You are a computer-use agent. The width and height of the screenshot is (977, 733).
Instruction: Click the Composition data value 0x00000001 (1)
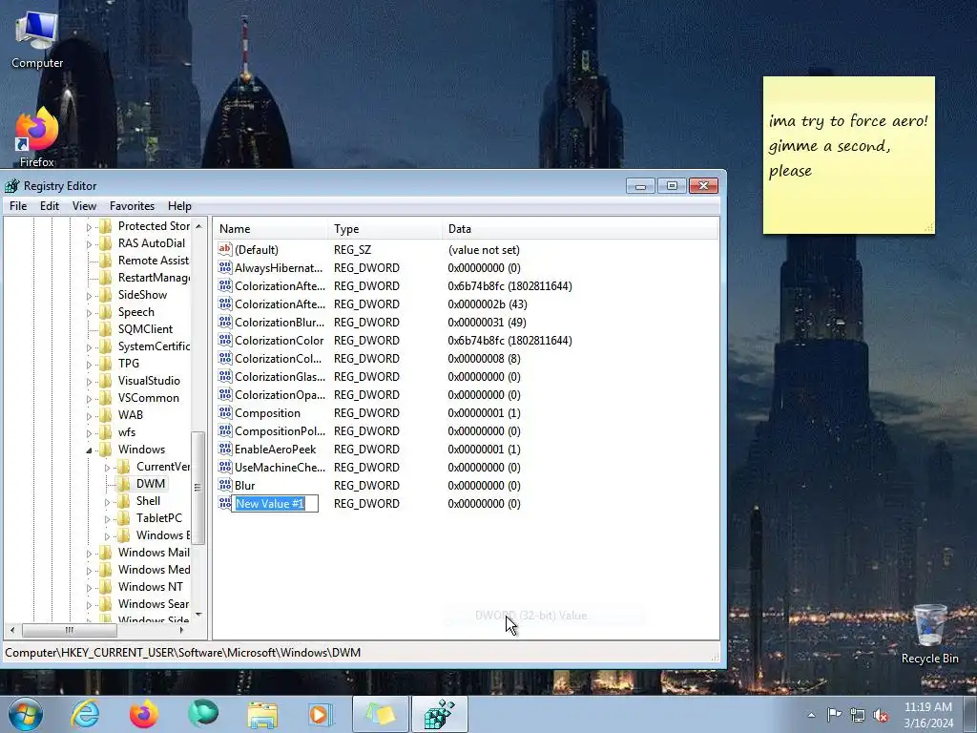(x=484, y=412)
